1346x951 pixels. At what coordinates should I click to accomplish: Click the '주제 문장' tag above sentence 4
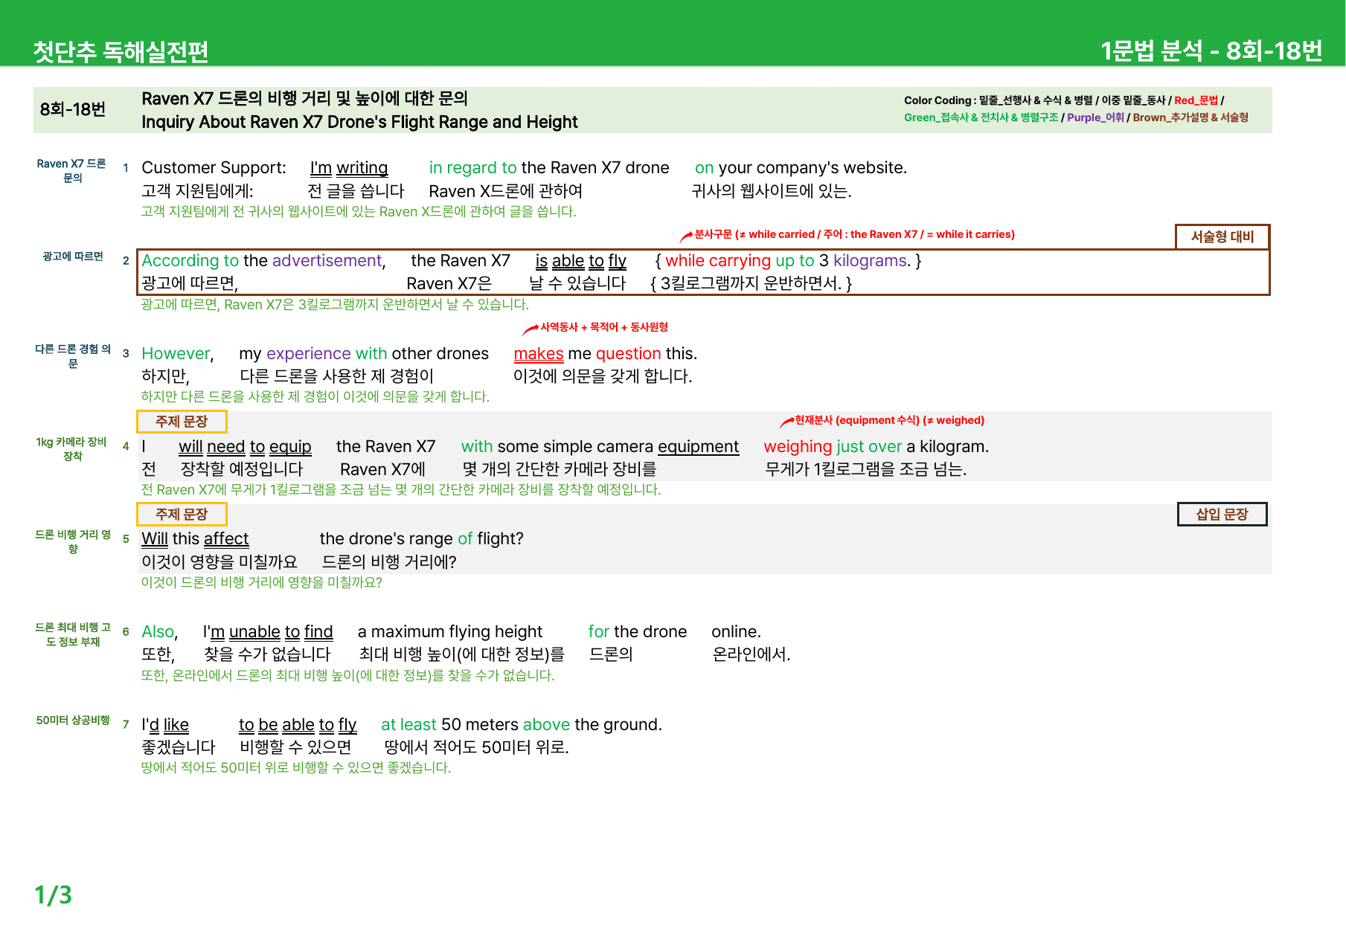182,421
